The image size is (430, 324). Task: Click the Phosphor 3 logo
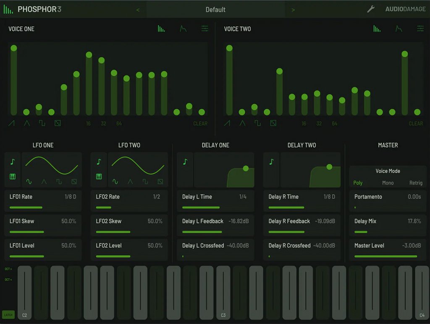(x=32, y=9)
